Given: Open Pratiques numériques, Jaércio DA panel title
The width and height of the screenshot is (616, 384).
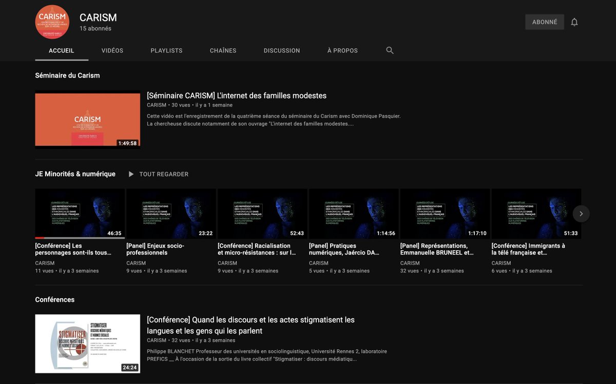Looking at the screenshot, I should 344,249.
